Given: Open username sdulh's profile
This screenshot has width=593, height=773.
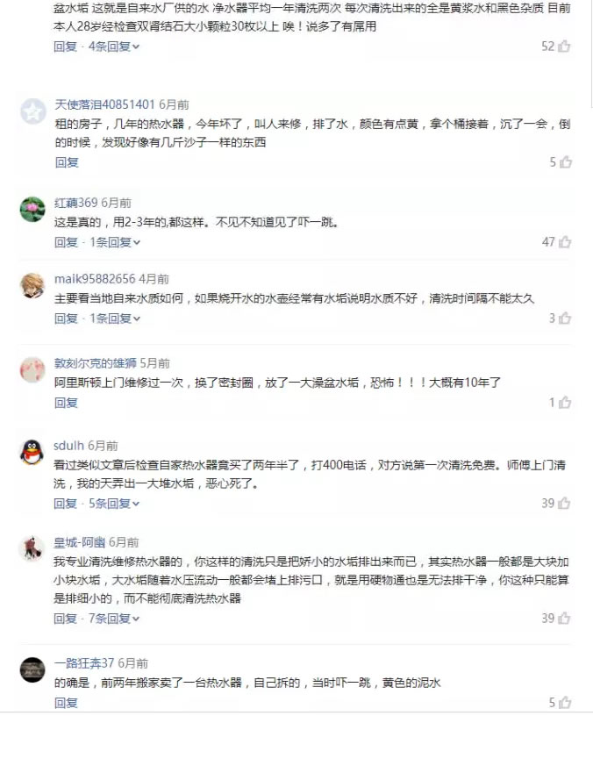Looking at the screenshot, I should [68, 446].
